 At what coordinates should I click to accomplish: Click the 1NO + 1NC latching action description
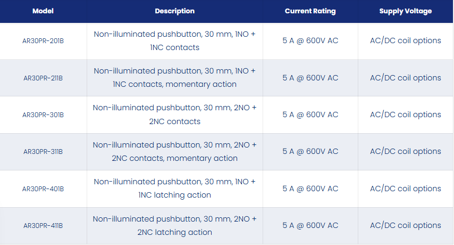coord(174,189)
